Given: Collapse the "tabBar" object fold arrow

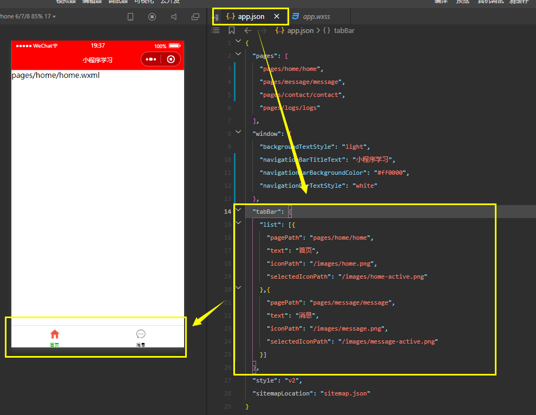Looking at the screenshot, I should (238, 210).
